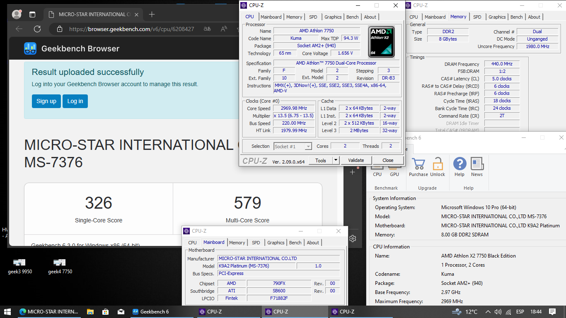This screenshot has height=318, width=566.
Task: Click ESP input language indicator
Action: 520,312
